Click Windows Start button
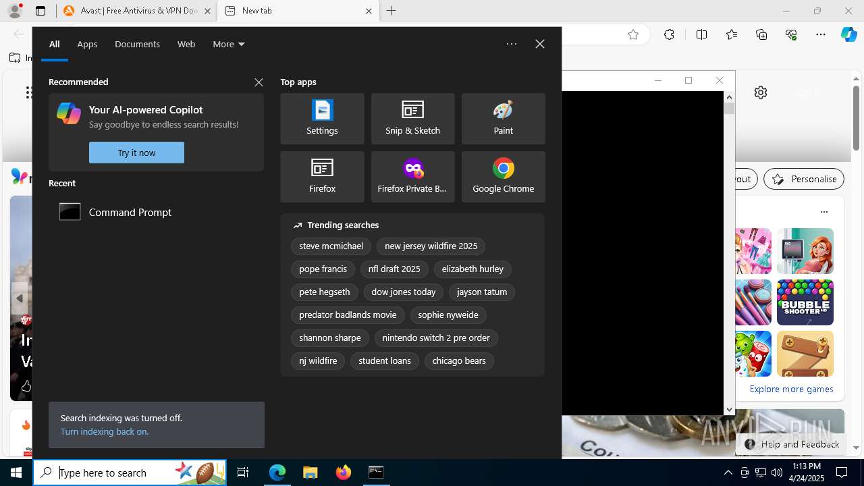The width and height of the screenshot is (864, 486). pos(16,473)
